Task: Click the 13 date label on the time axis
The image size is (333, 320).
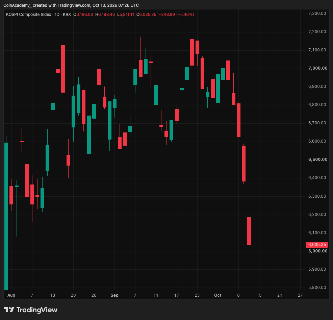Action: tap(53, 295)
